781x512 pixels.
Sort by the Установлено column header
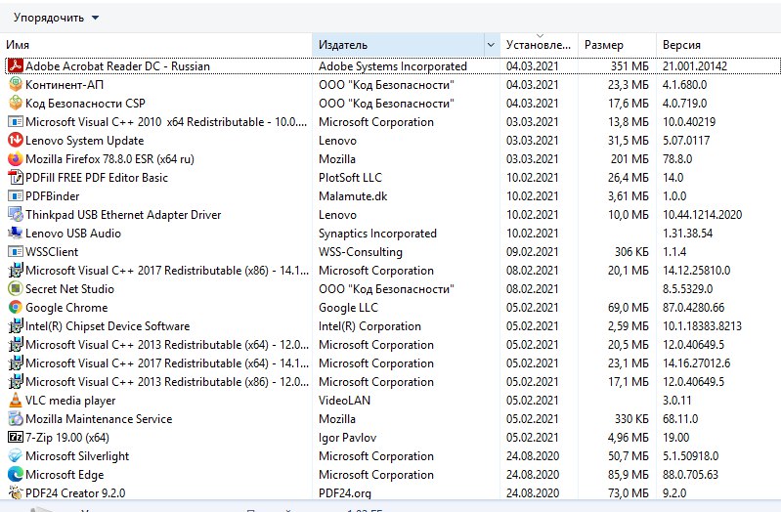pos(539,45)
